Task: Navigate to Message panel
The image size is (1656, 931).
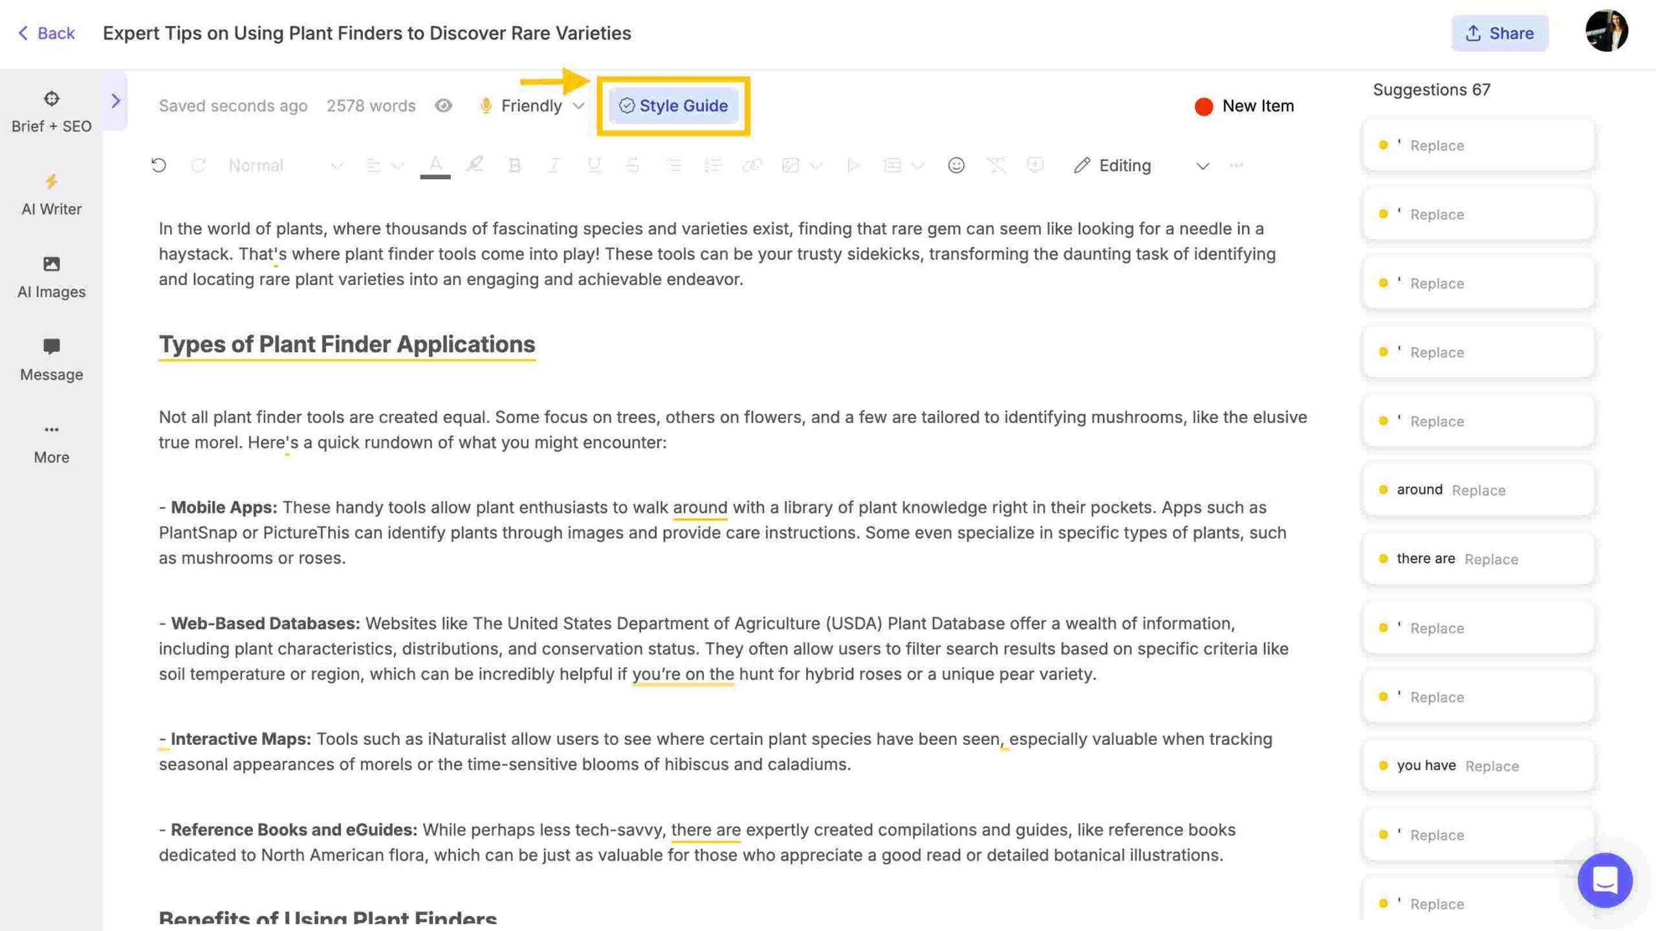Action: (x=51, y=358)
